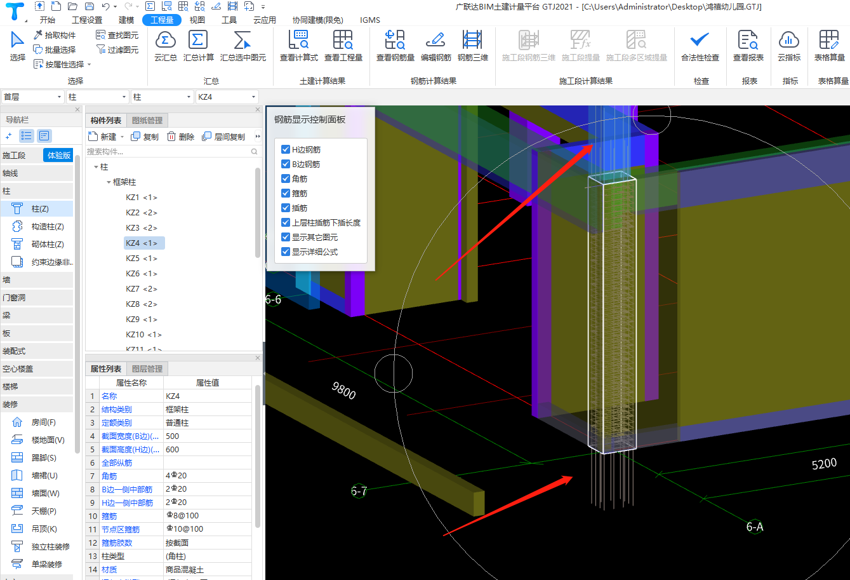Choose the 批量选择 tool

click(55, 50)
